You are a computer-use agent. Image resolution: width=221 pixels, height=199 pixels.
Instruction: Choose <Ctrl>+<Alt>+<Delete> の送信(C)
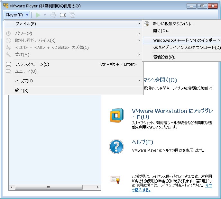tap(74, 48)
